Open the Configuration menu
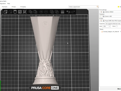Viewport: 121px width, 91px height. tap(3, 4)
